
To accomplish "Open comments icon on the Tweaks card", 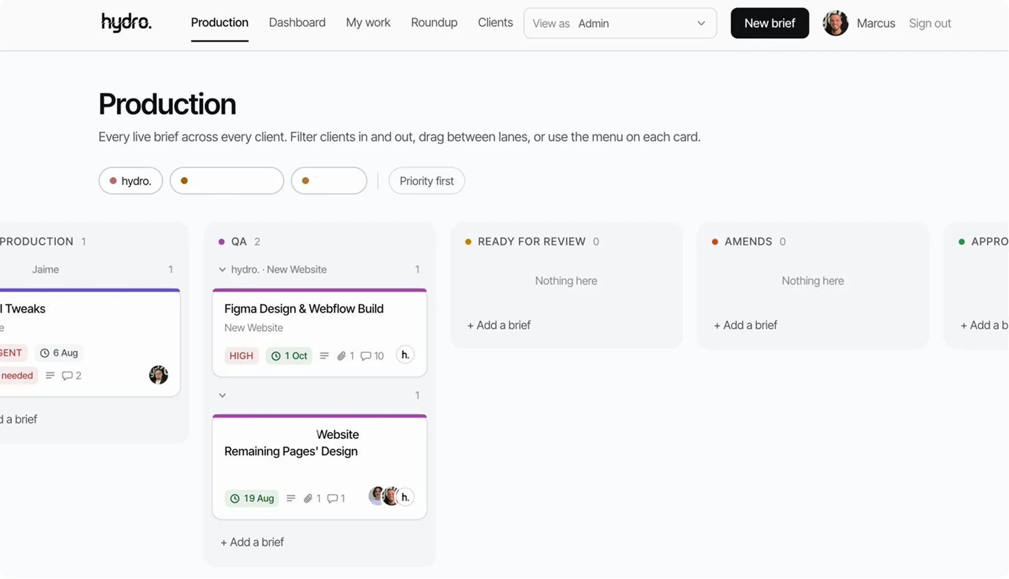I will point(67,376).
